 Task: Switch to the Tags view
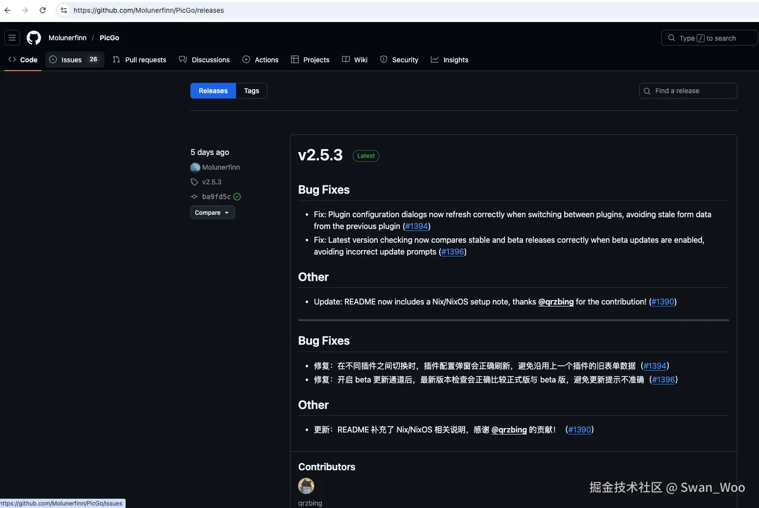[252, 91]
